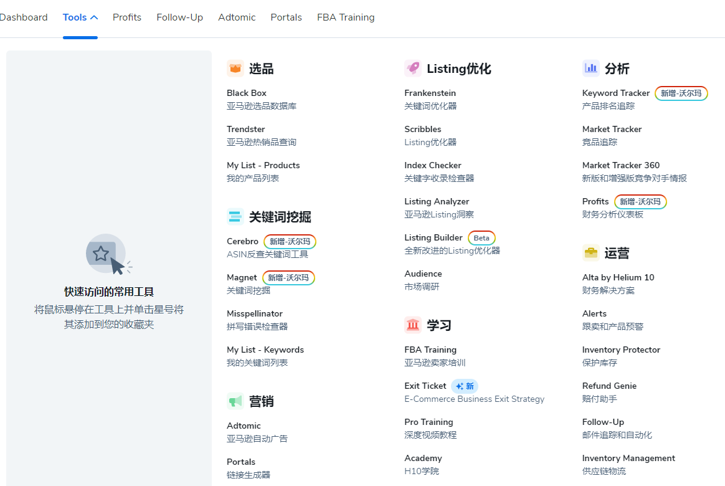Collapse the Tools dropdown menu
The width and height of the screenshot is (725, 486).
pyautogui.click(x=80, y=17)
